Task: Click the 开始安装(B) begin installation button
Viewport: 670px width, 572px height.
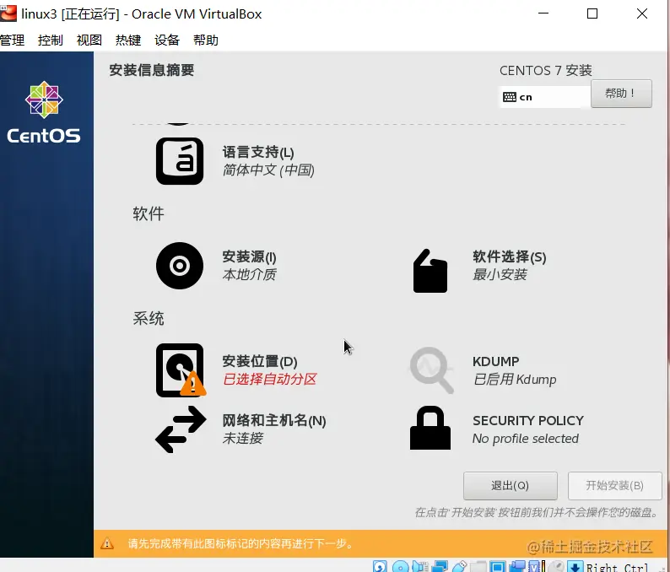Action: click(x=614, y=486)
